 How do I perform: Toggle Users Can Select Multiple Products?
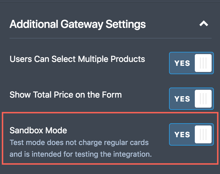coord(191,63)
